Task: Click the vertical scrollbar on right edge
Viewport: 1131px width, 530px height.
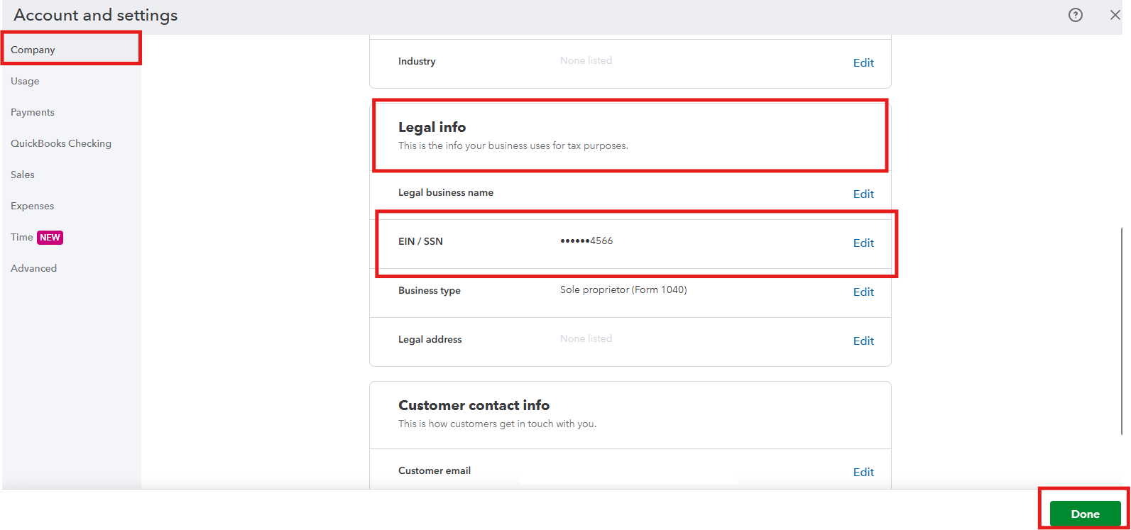Action: click(x=1121, y=331)
